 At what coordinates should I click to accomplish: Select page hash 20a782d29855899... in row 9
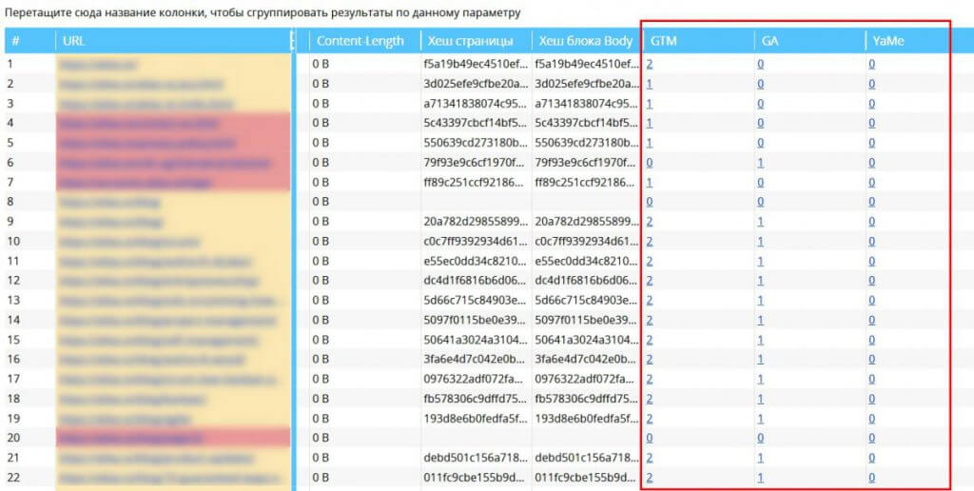[475, 222]
